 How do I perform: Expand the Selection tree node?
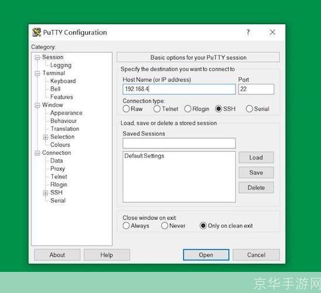(46, 137)
